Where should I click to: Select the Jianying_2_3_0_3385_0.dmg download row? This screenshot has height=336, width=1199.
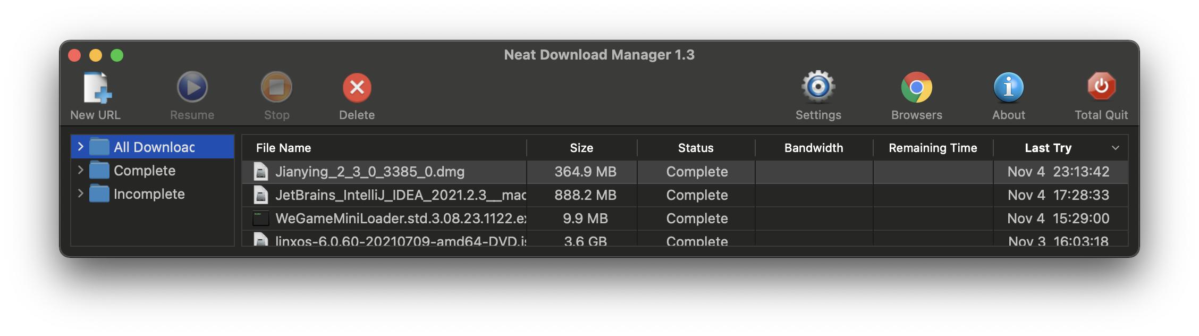click(x=370, y=172)
